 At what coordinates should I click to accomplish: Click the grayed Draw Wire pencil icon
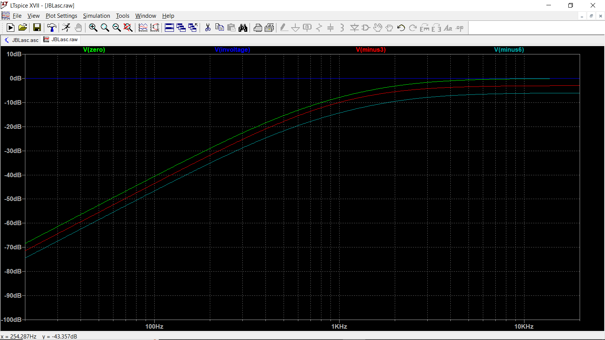[x=284, y=28]
